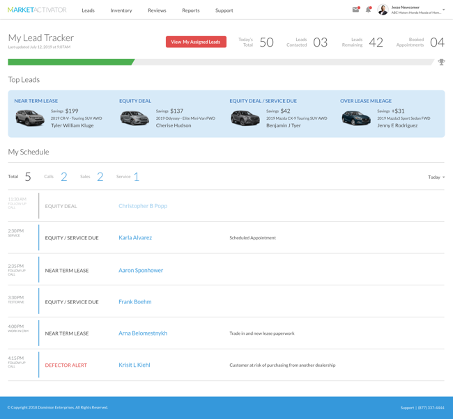Click Jesse Newcomer's profile avatar
This screenshot has height=419, width=453.
click(383, 10)
